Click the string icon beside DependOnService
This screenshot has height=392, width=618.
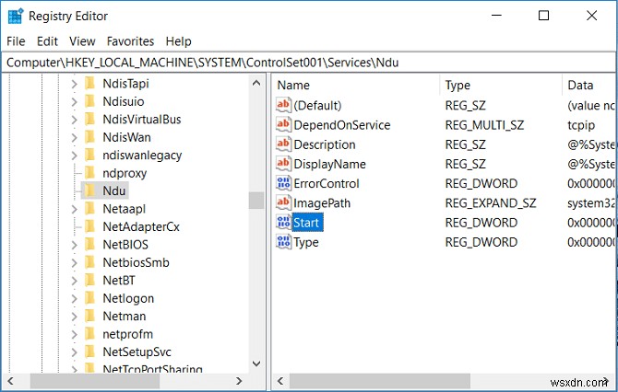tap(283, 125)
